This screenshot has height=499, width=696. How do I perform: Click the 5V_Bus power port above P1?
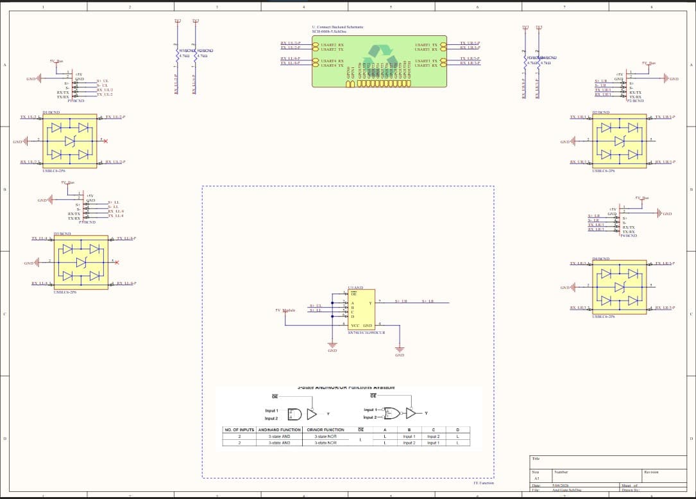click(56, 61)
